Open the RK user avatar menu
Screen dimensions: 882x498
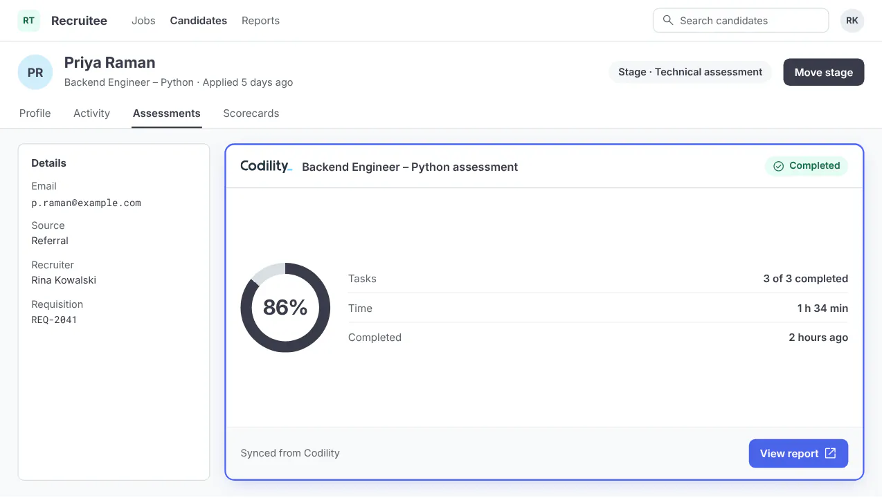(x=852, y=21)
